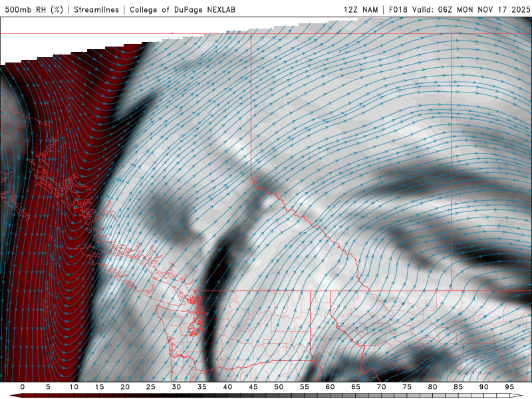
Task: Click the "20" humidity scale label
Action: 125,387
